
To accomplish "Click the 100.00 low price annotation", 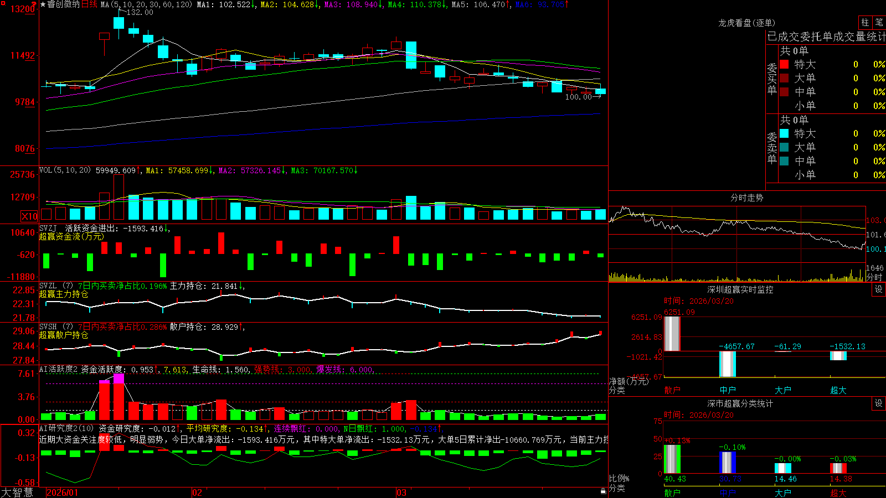I will click(578, 97).
